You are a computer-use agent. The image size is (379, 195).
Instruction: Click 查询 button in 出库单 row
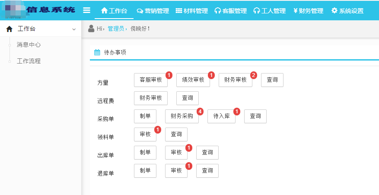(x=207, y=153)
